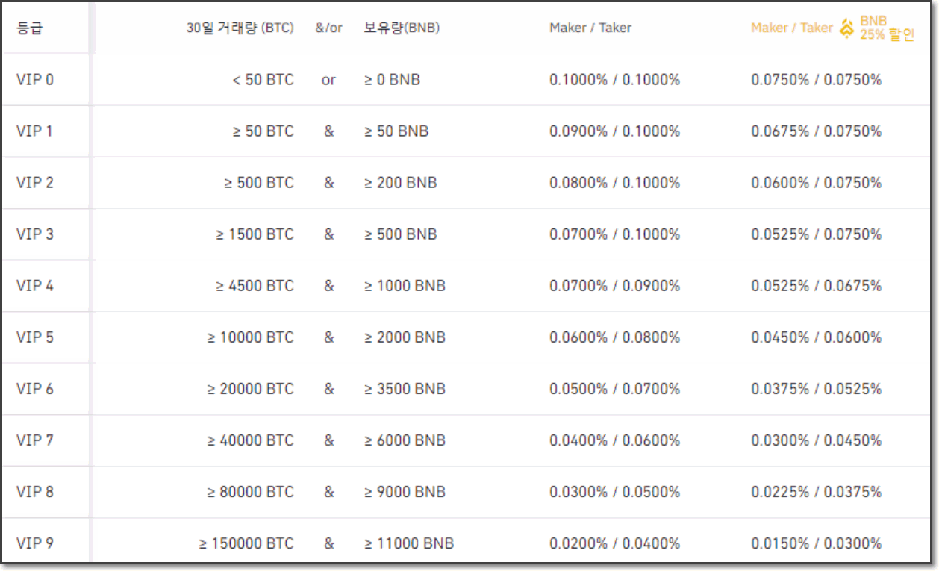Click the 30일 거래량 (BTC) column header
Viewport: 939px width, 571px height.
pos(240,28)
